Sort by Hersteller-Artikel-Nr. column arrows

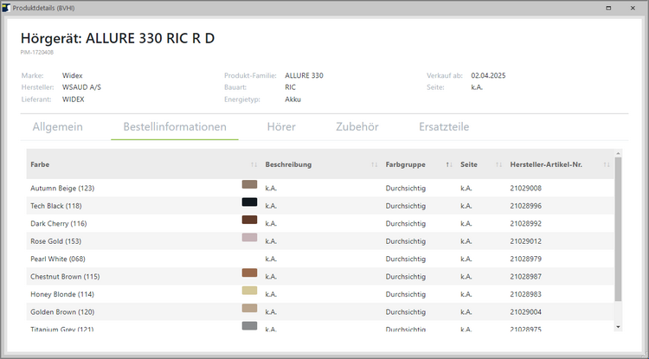[607, 164]
